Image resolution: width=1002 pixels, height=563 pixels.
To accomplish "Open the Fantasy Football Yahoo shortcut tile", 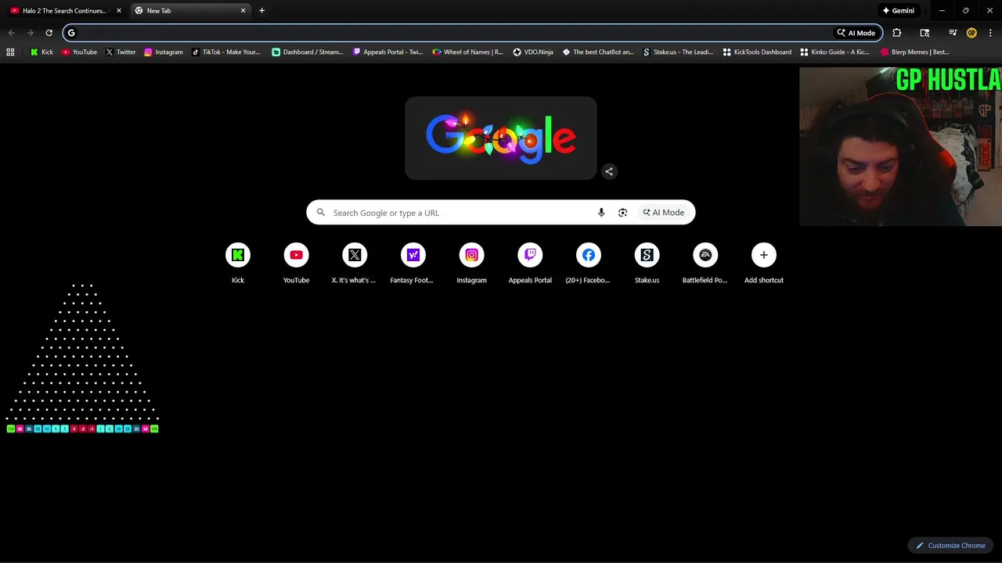I will tap(413, 264).
